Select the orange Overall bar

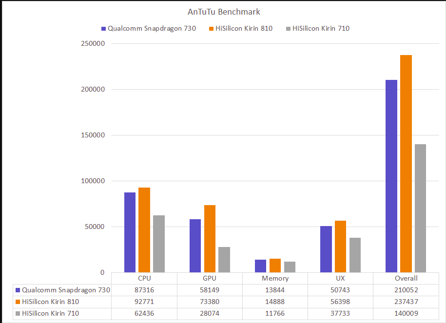click(x=406, y=164)
